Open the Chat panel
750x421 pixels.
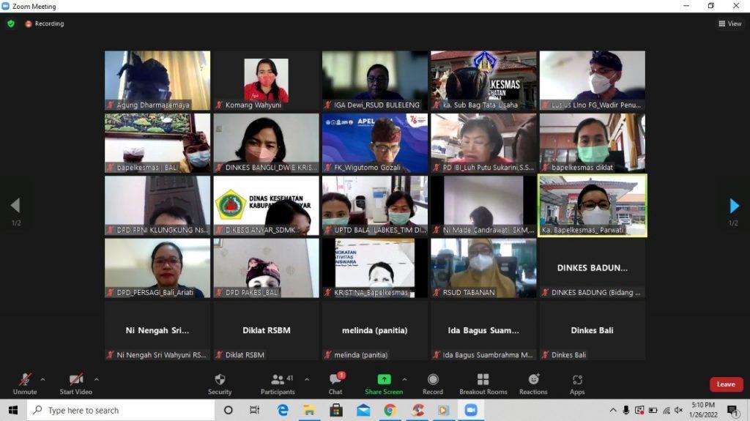[x=335, y=380]
